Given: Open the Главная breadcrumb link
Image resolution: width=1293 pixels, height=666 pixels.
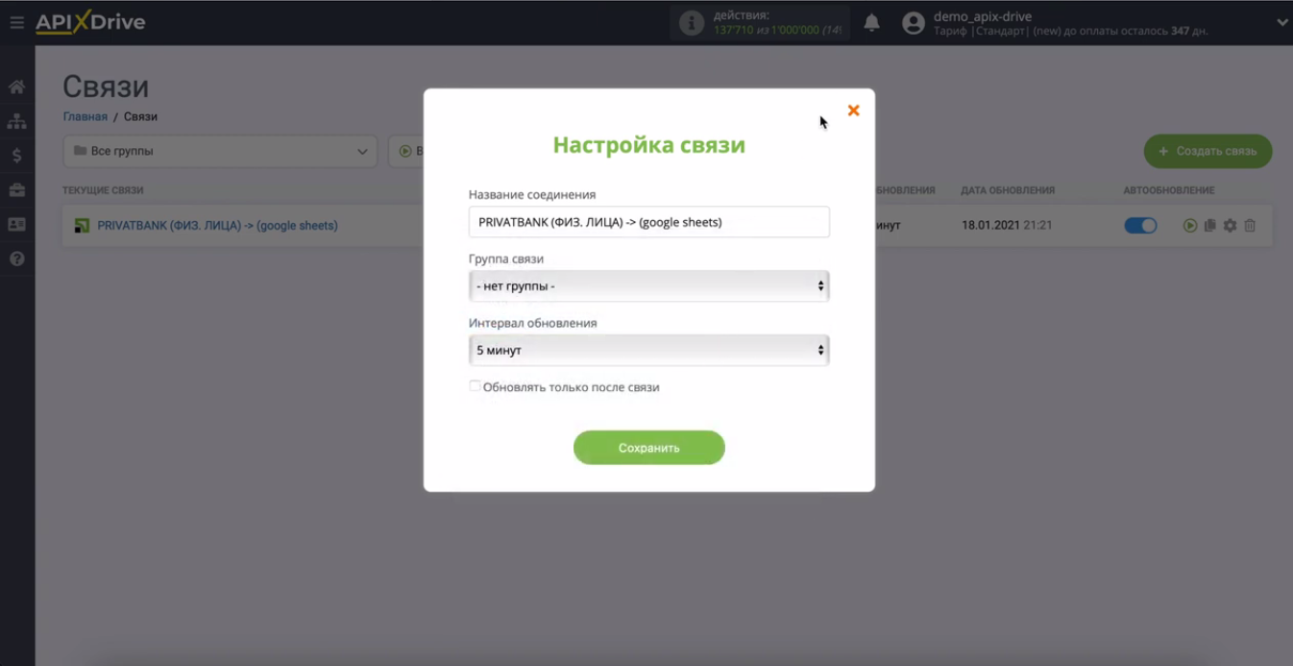Looking at the screenshot, I should 85,116.
